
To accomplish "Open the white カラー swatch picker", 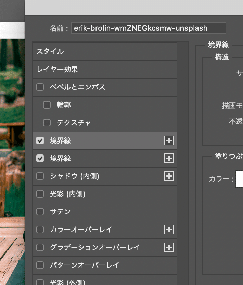I will (239, 179).
